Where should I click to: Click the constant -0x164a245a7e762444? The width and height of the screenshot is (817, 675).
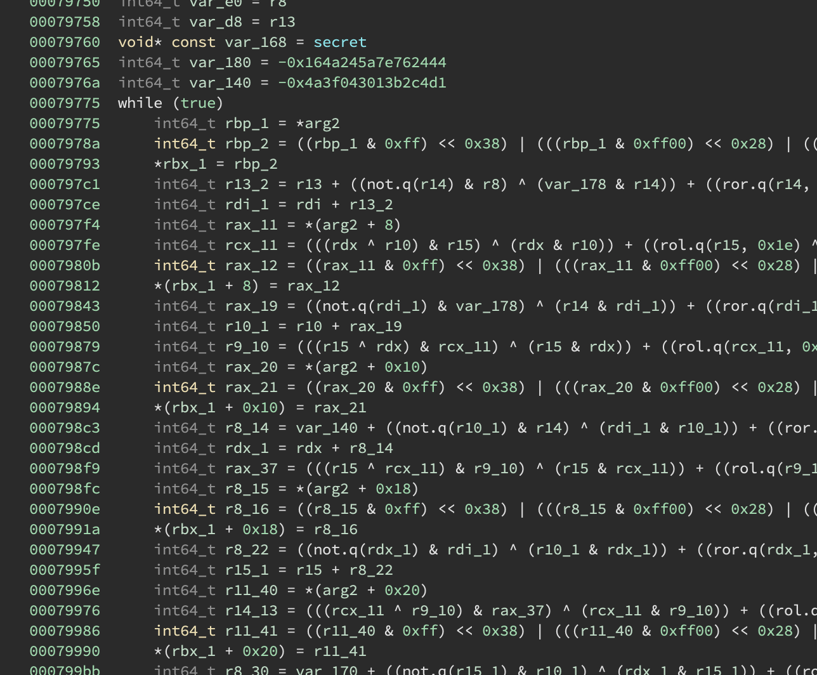362,63
